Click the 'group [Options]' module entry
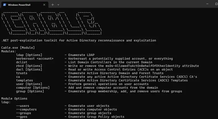The height and width of the screenshot is (119, 218). [x=30, y=91]
